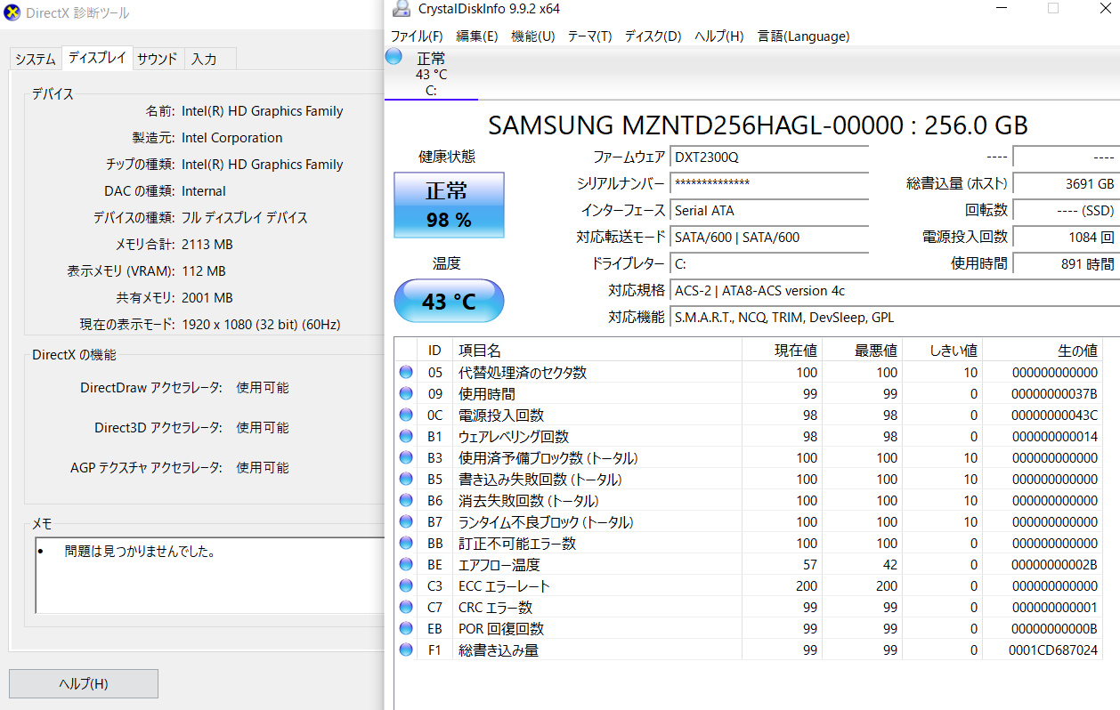
Task: Open the テーマ(T) menu
Action: (589, 36)
